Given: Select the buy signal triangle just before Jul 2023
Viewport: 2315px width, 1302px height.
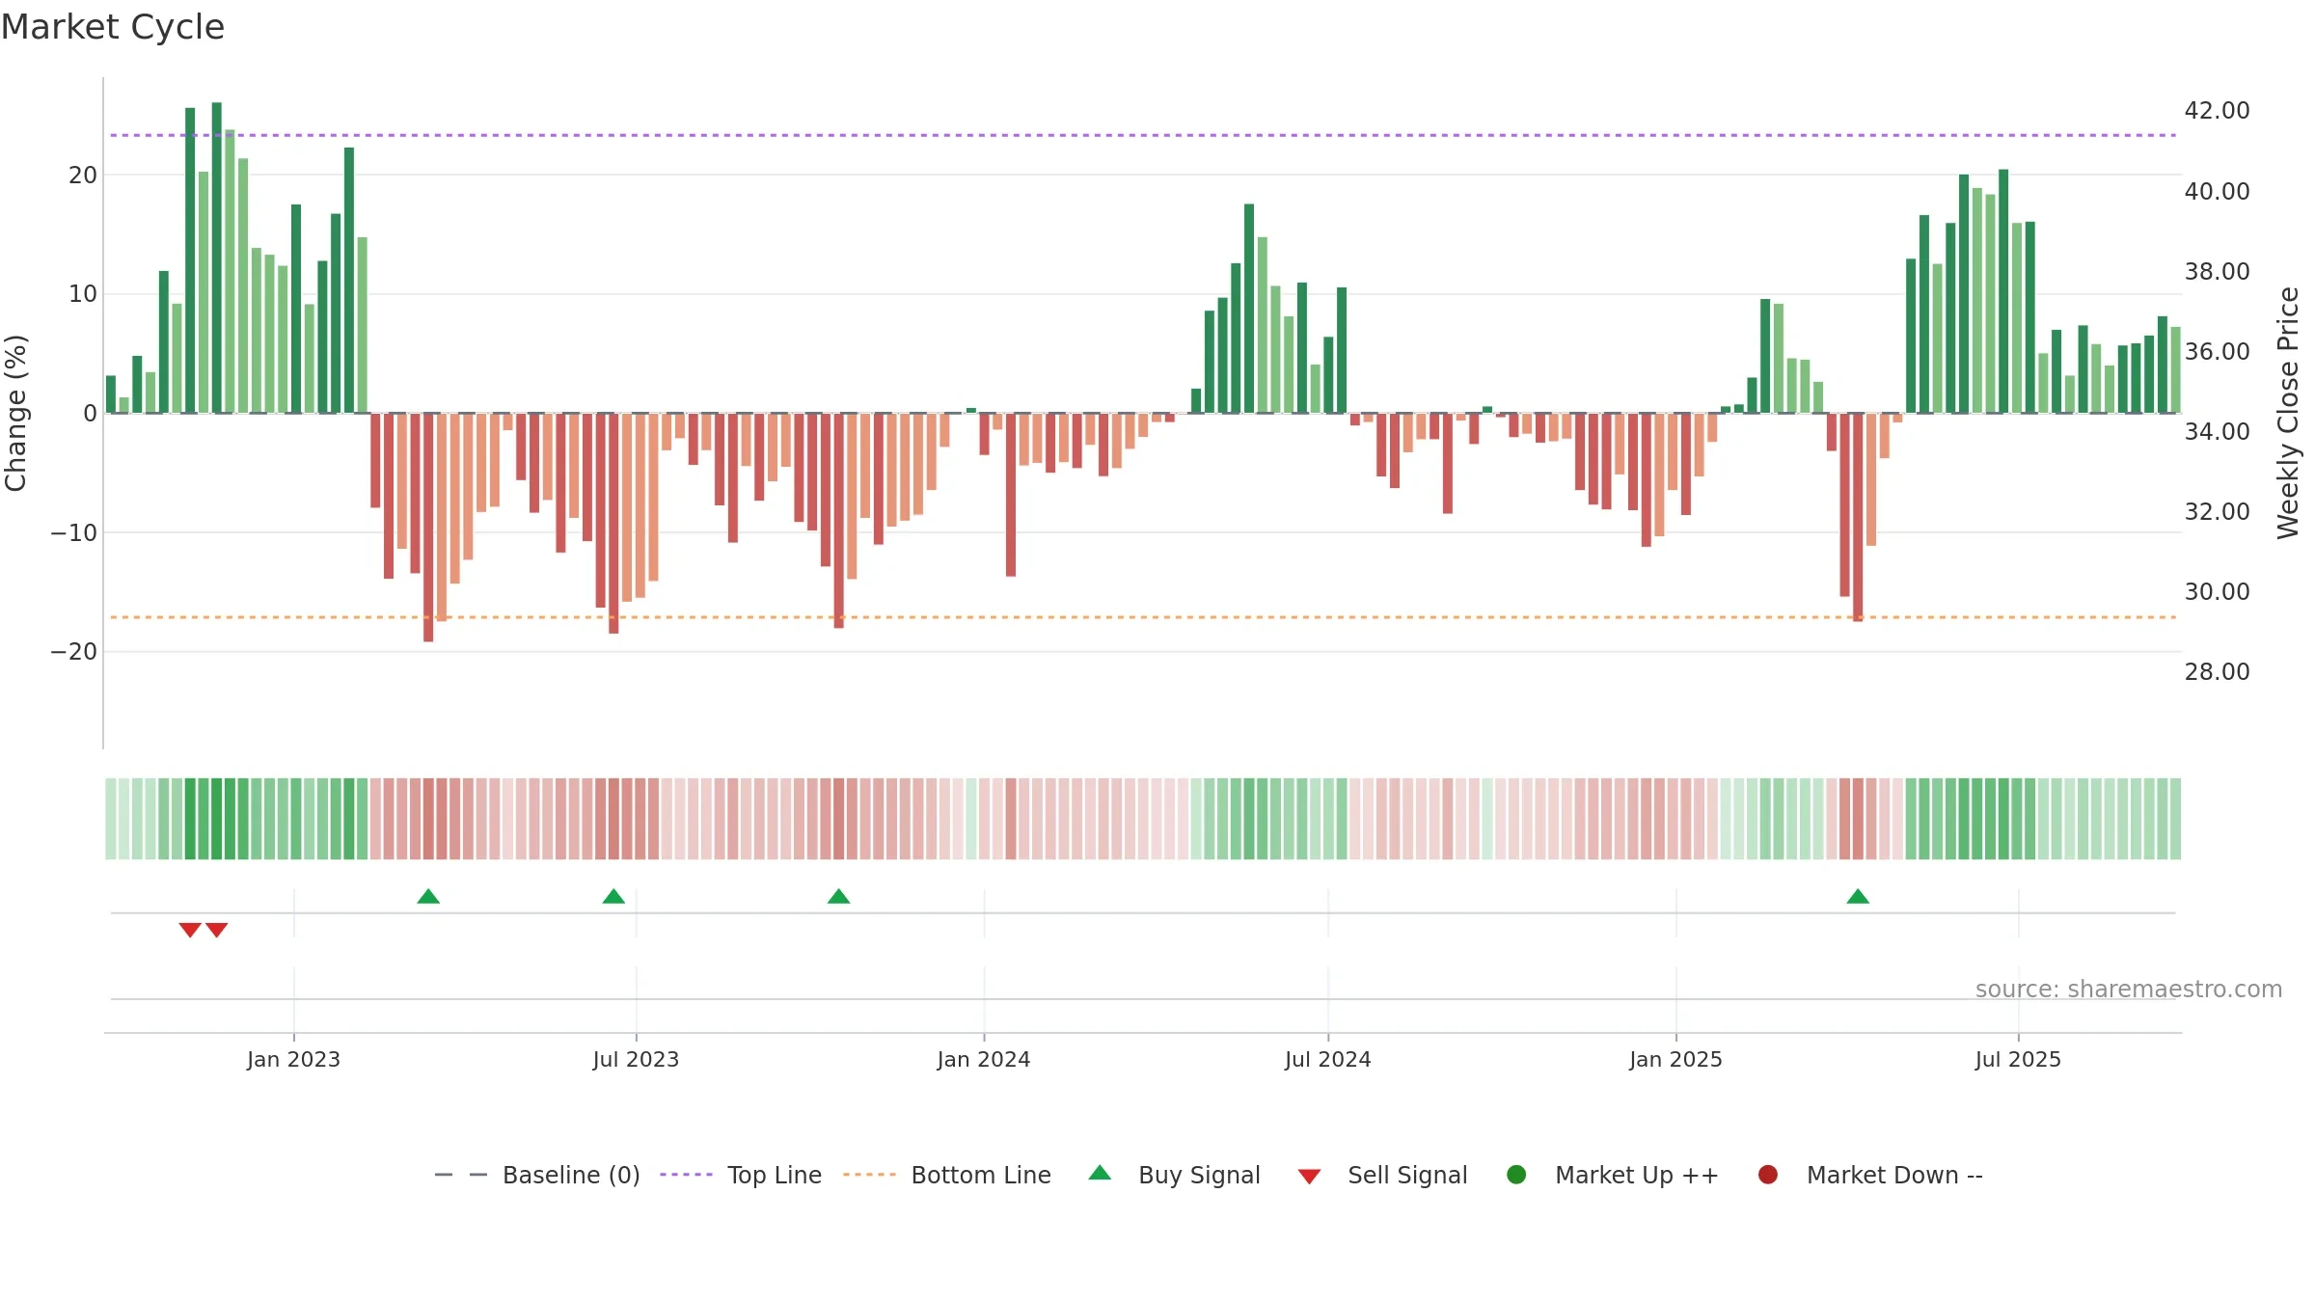Looking at the screenshot, I should pos(613,896).
